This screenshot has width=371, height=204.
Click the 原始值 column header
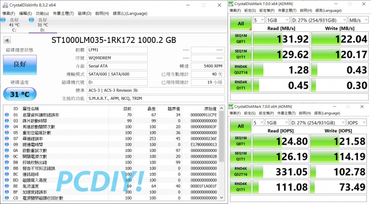211,109
